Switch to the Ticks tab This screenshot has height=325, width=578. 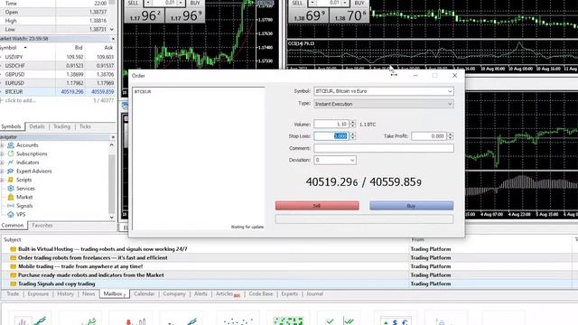pyautogui.click(x=85, y=126)
